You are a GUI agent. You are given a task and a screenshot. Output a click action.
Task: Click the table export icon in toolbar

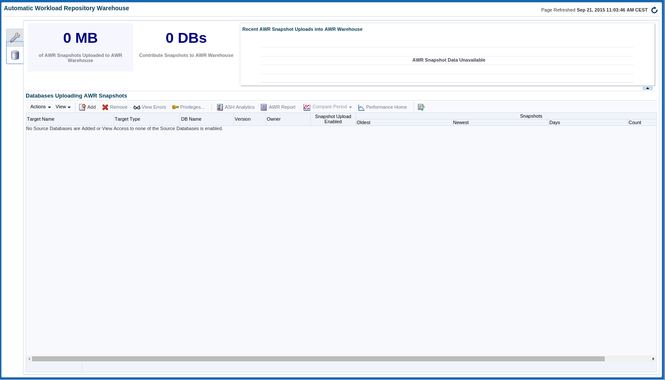[x=421, y=107]
